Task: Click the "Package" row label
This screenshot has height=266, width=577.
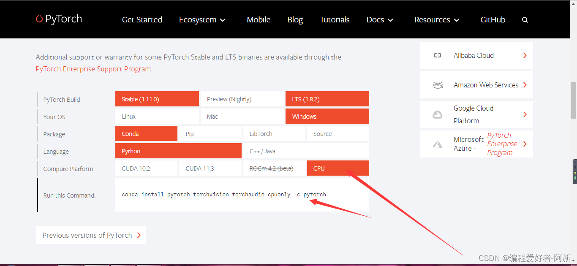Action: pos(54,134)
